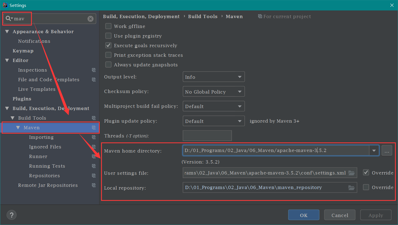Open the Output level dropdown
Viewport: 398px width, 225px height.
point(213,77)
